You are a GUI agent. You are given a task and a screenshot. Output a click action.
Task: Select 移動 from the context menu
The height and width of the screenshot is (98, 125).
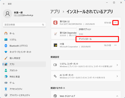click(97, 34)
